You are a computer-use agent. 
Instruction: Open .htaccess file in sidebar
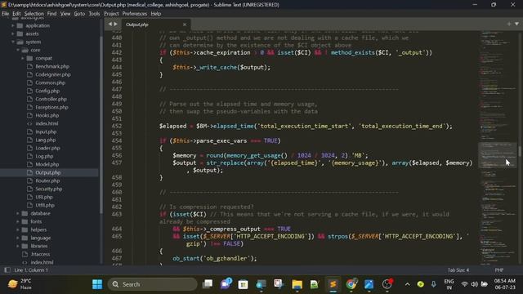[40, 254]
